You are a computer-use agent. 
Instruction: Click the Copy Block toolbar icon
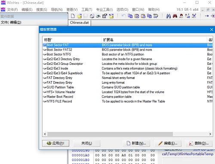point(130,16)
